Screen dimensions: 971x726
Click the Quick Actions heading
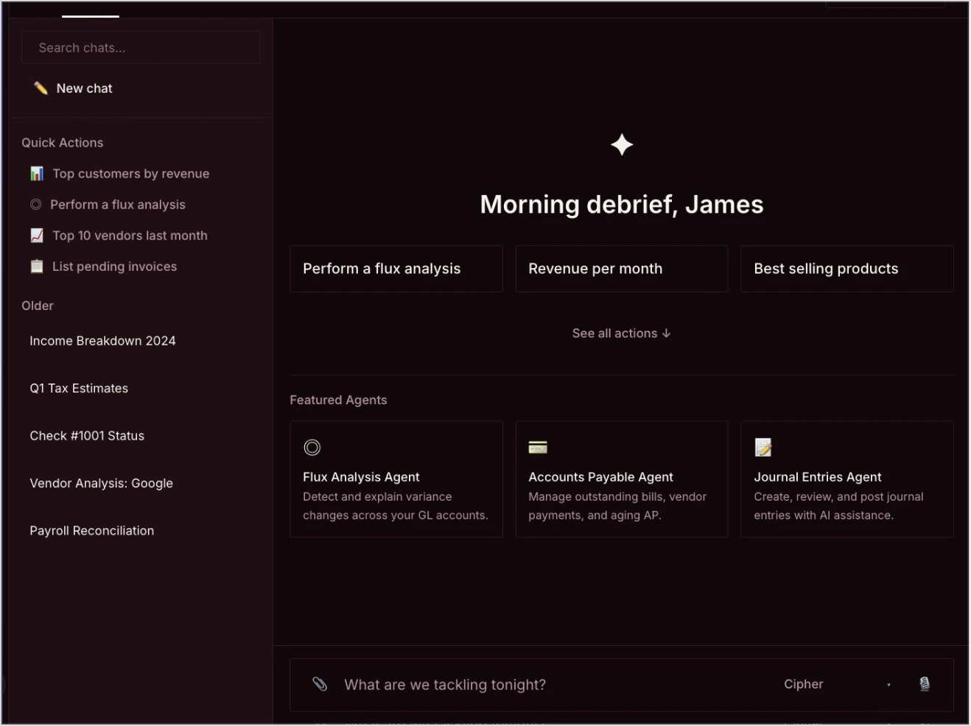pyautogui.click(x=63, y=143)
